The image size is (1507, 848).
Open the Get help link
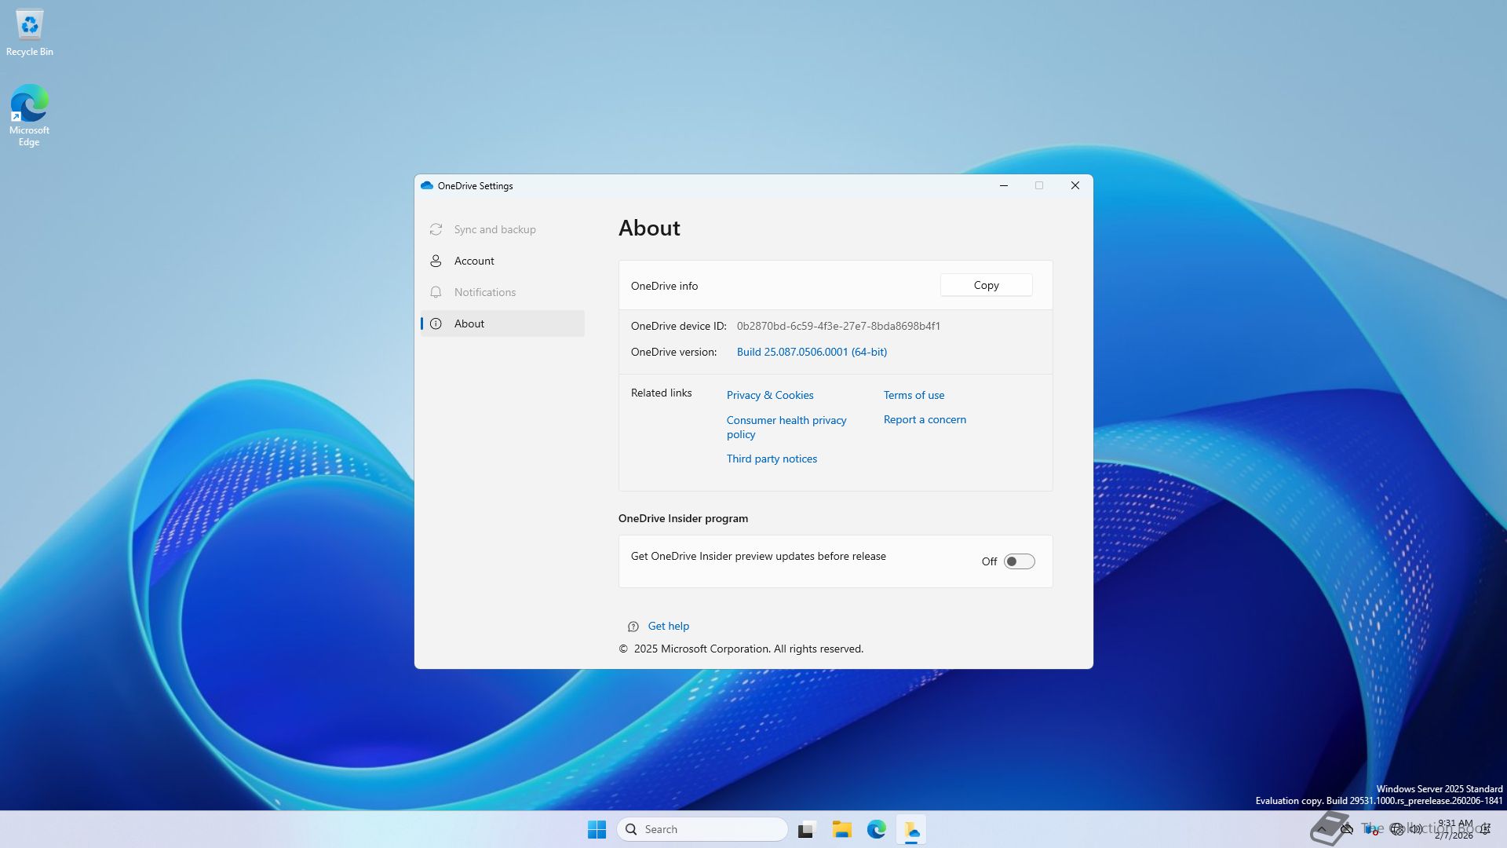tap(668, 626)
